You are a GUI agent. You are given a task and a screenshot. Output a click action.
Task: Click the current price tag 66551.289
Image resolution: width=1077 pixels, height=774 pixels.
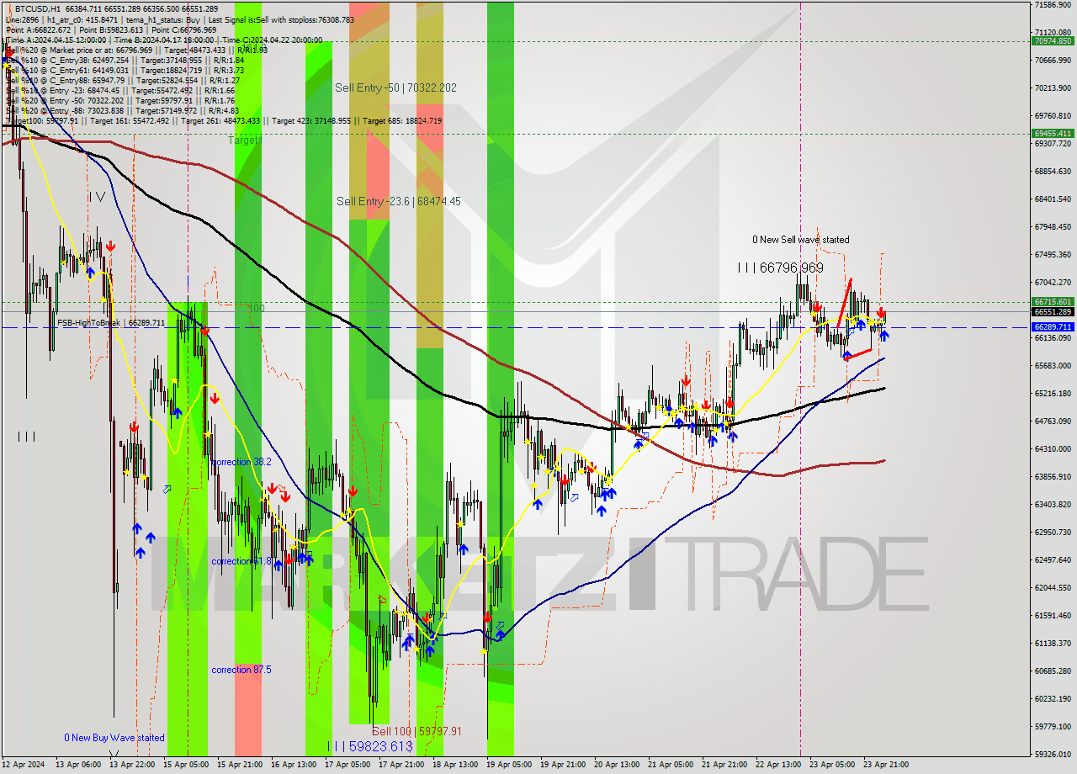click(x=1052, y=311)
